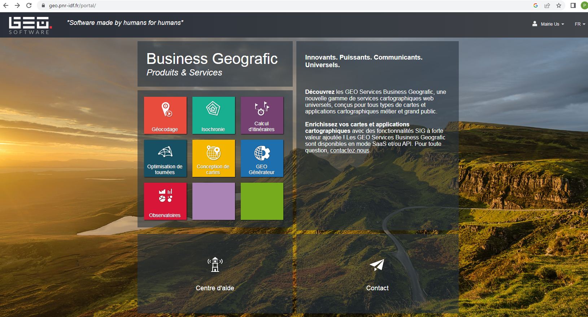Image resolution: width=588 pixels, height=317 pixels.
Task: Click the "Software made by humans" tagline
Action: pos(125,23)
